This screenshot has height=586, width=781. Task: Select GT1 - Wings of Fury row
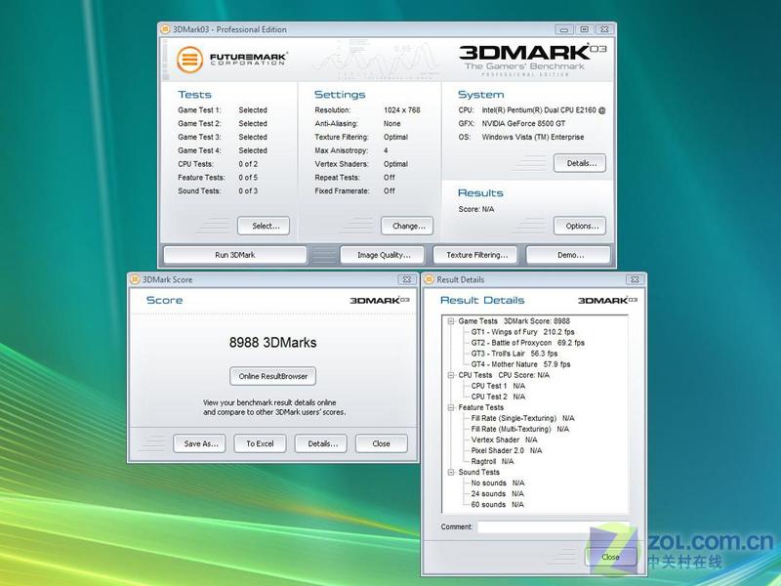click(x=523, y=332)
